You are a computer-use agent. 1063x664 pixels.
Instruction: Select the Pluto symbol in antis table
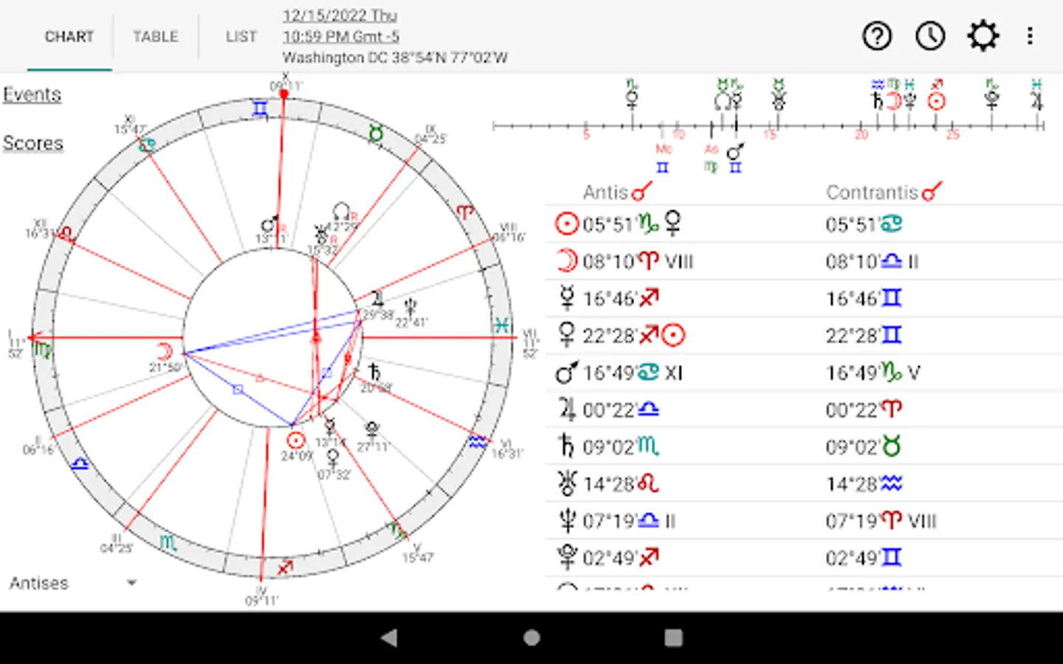pyautogui.click(x=566, y=558)
